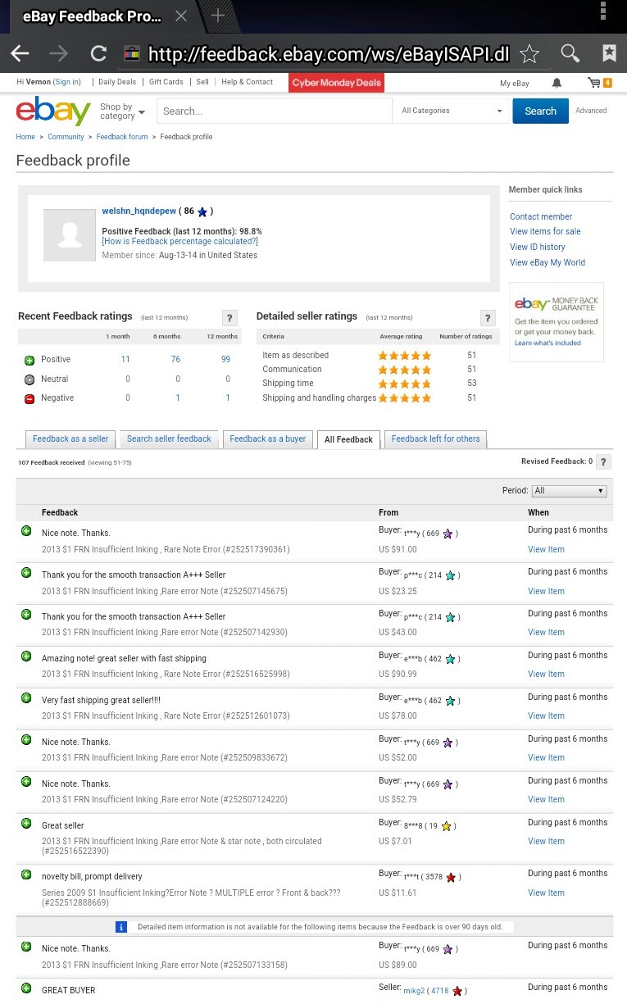This screenshot has width=627, height=1004.
Task: Open Community breadcrumb link
Action: tap(66, 137)
